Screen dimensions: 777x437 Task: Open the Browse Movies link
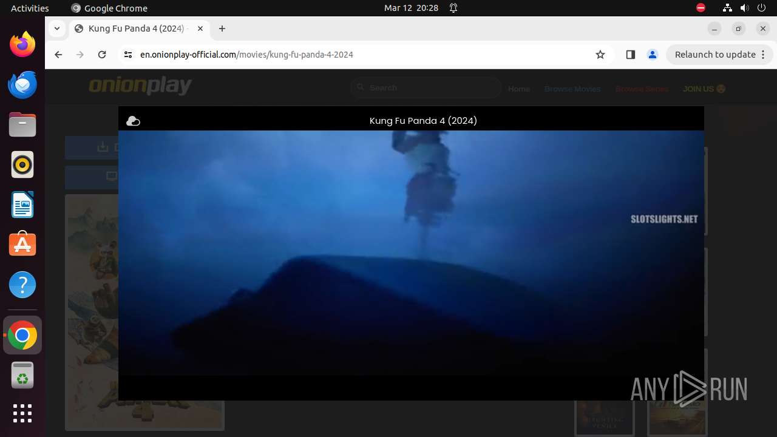(x=572, y=89)
